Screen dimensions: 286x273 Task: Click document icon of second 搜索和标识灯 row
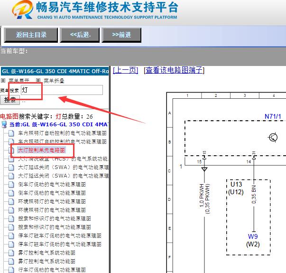click(x=11, y=227)
